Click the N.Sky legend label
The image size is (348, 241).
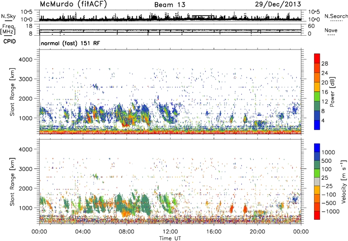pos(8,16)
